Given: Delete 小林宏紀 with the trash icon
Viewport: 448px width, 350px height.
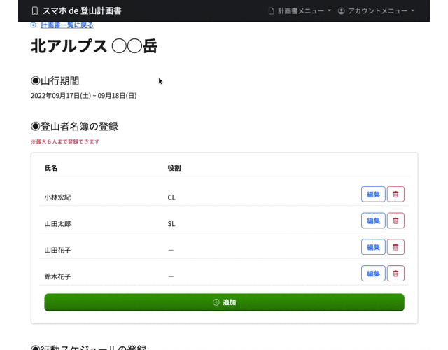Looking at the screenshot, I should (x=395, y=195).
